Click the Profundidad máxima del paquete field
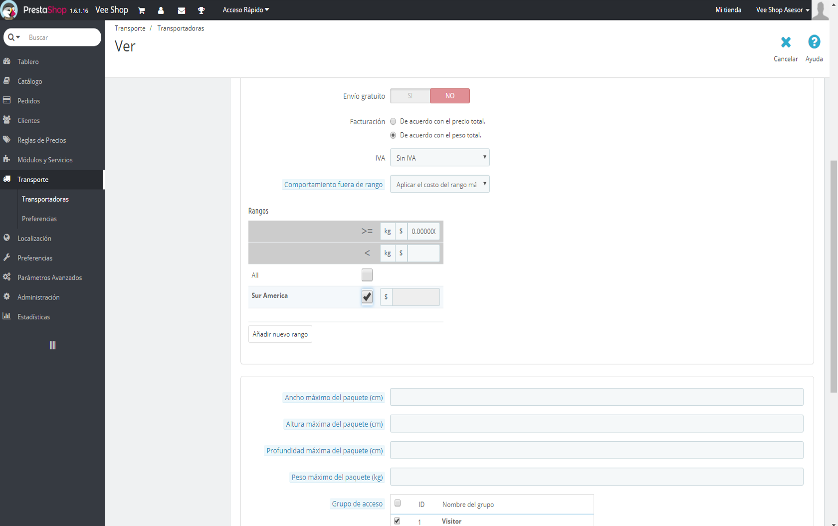 tap(597, 450)
